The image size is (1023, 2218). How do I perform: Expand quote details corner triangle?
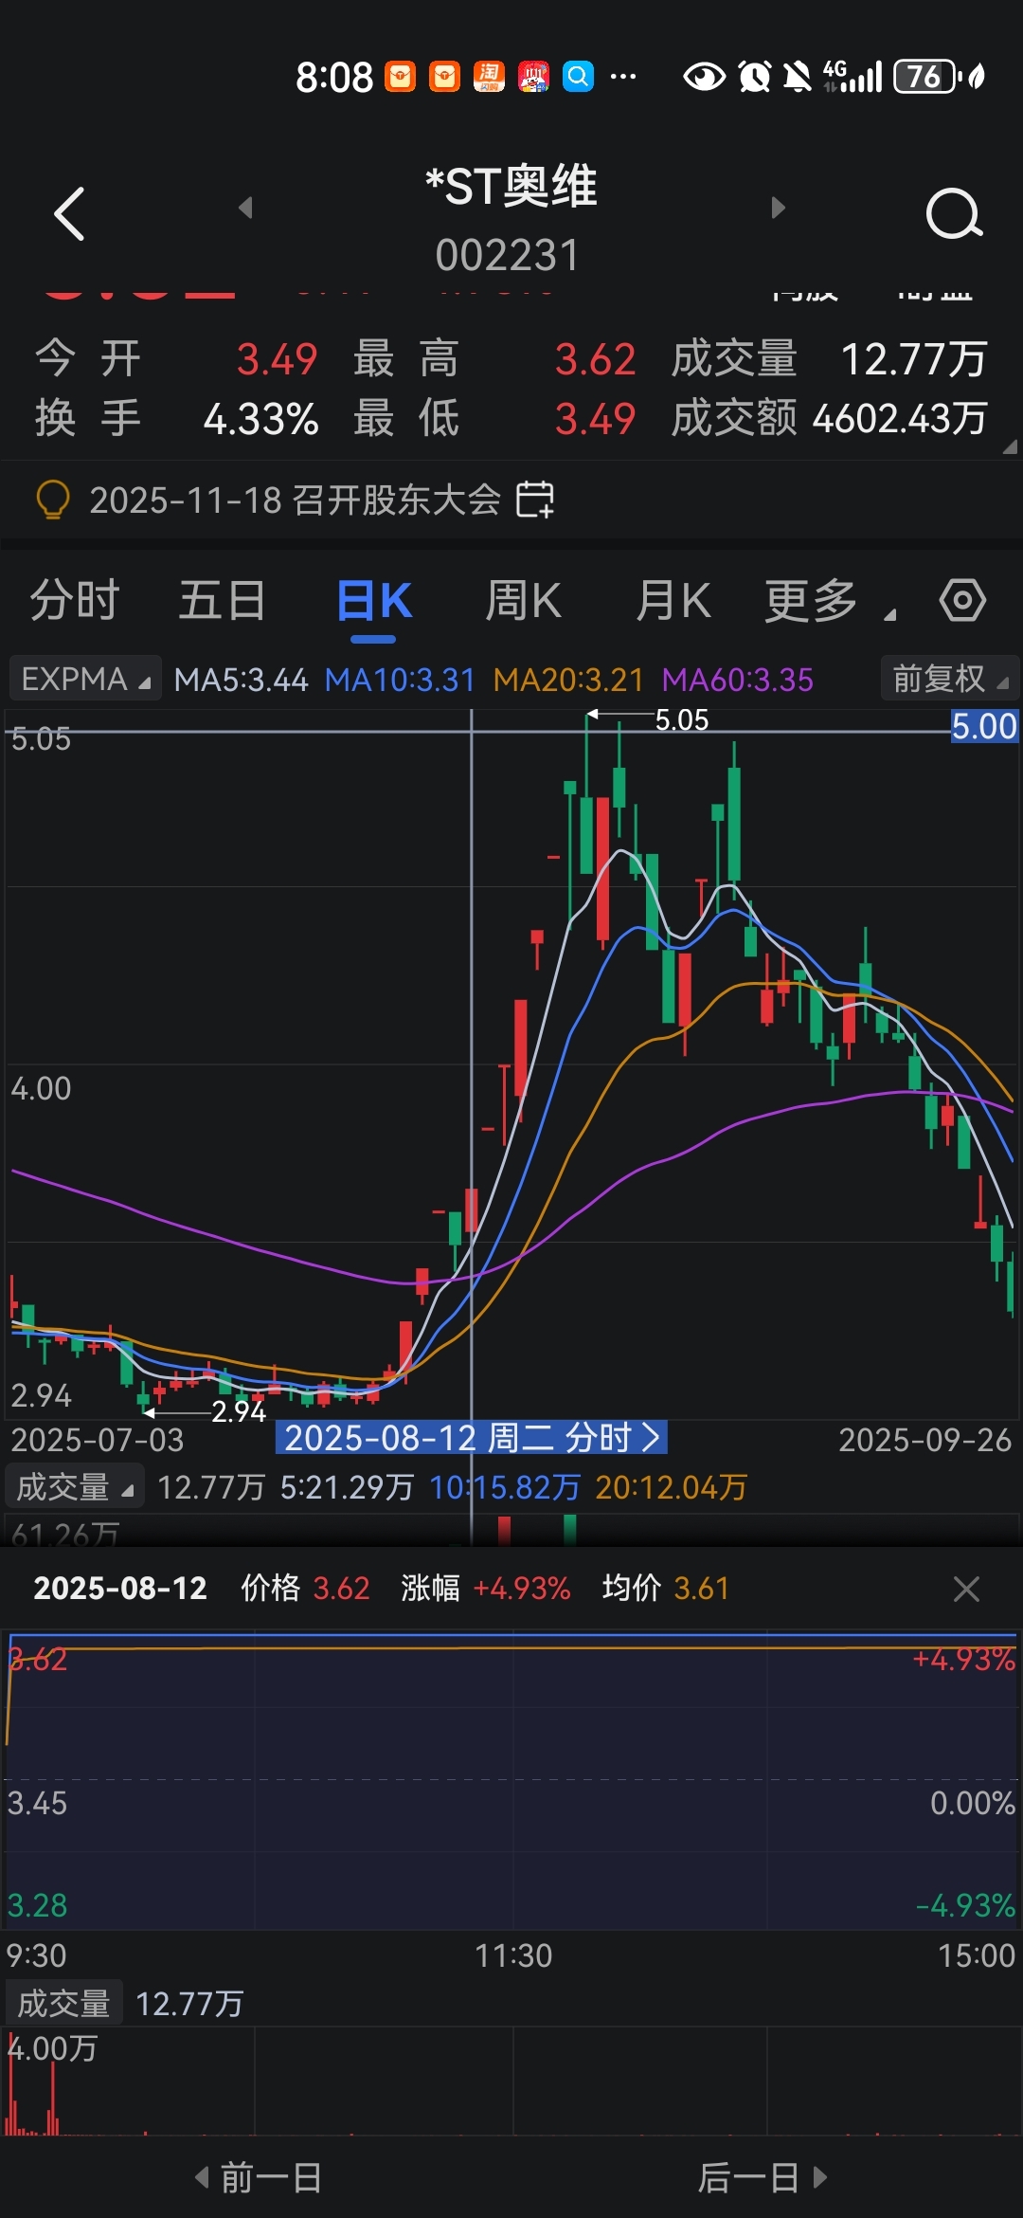pos(1010,448)
